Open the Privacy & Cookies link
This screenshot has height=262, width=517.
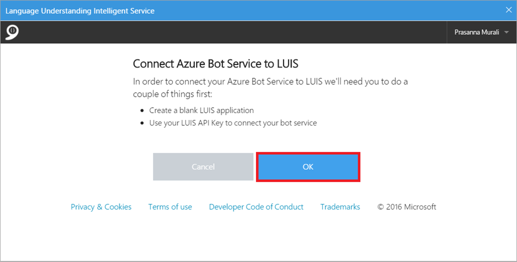[x=101, y=207]
